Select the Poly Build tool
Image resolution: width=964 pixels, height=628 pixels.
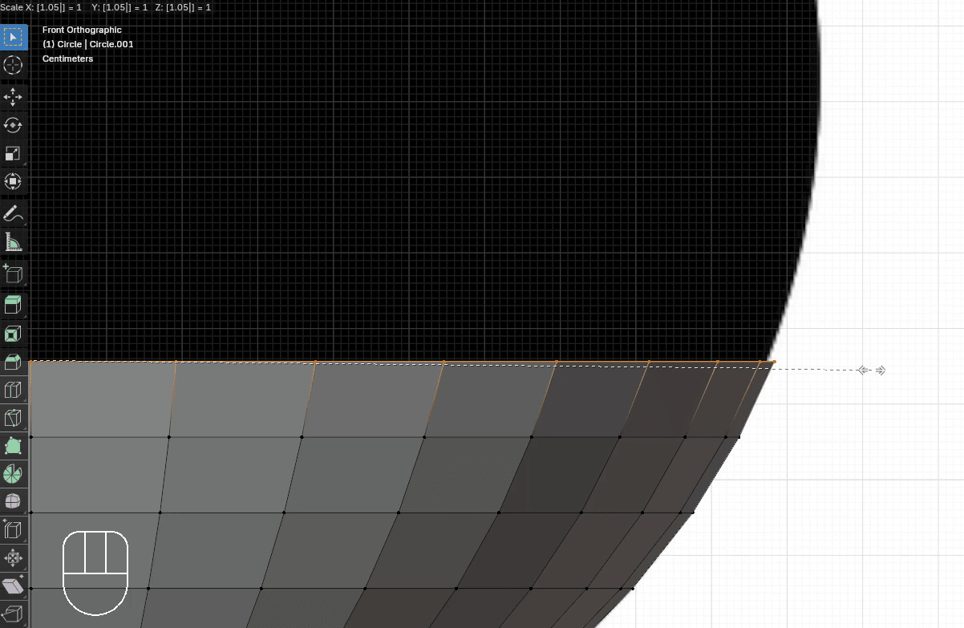click(x=14, y=446)
